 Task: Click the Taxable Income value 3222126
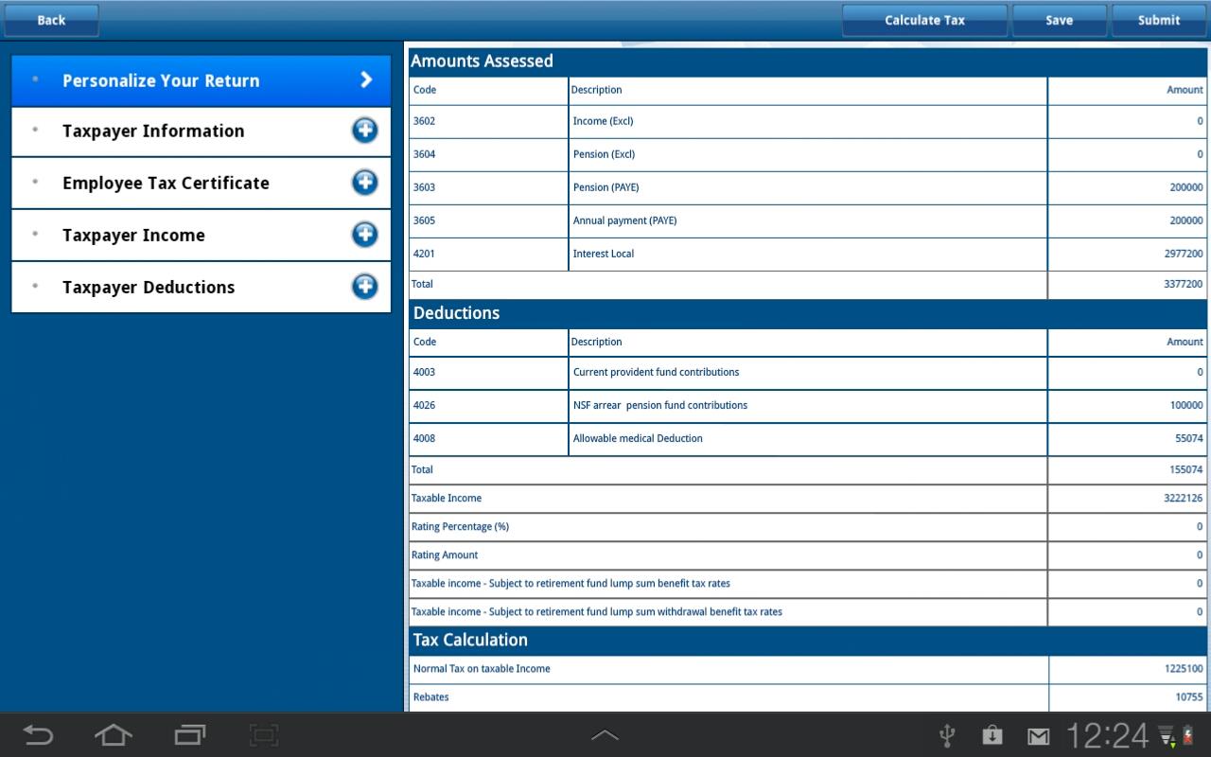point(1183,498)
